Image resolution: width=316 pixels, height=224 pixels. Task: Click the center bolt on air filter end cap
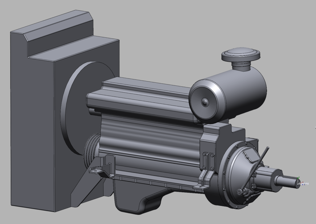[x=204, y=102]
